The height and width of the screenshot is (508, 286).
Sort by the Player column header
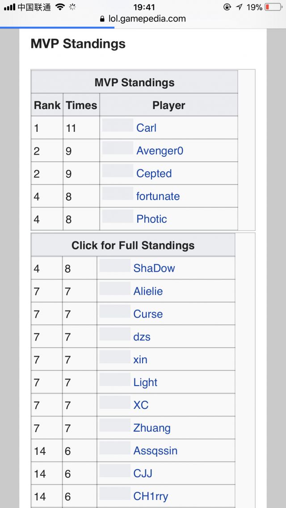[168, 105]
